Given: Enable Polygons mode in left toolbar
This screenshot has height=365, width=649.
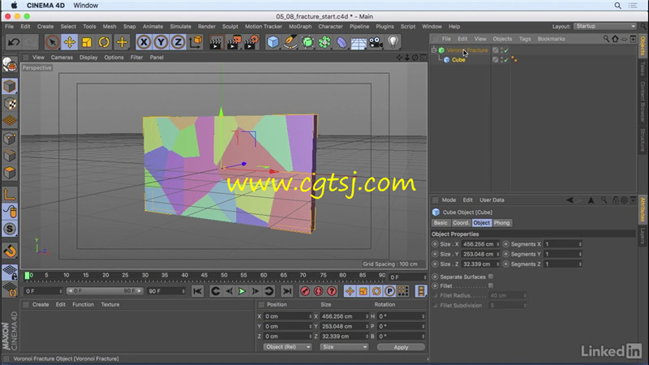Looking at the screenshot, I should (10, 173).
